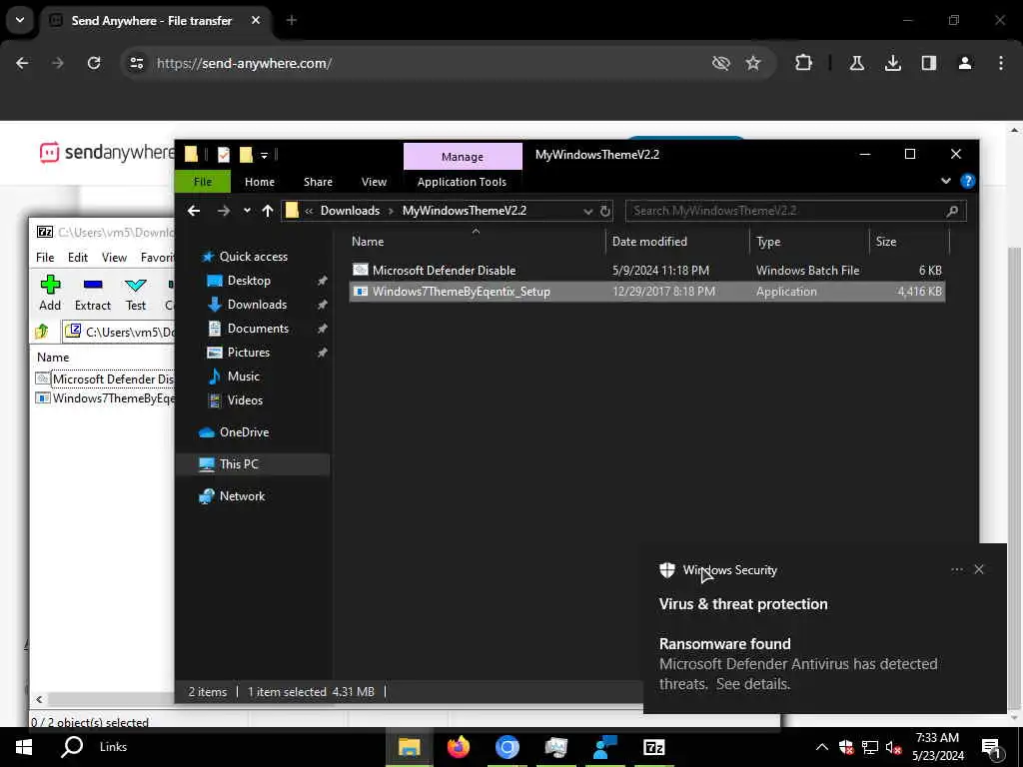
Task: Open OneDrive in navigation pane
Action: pos(244,432)
